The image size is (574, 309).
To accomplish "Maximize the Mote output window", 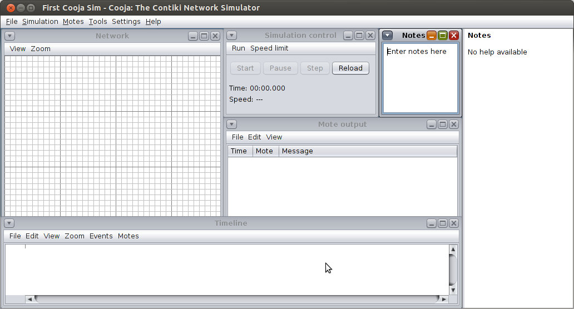I will pos(443,124).
